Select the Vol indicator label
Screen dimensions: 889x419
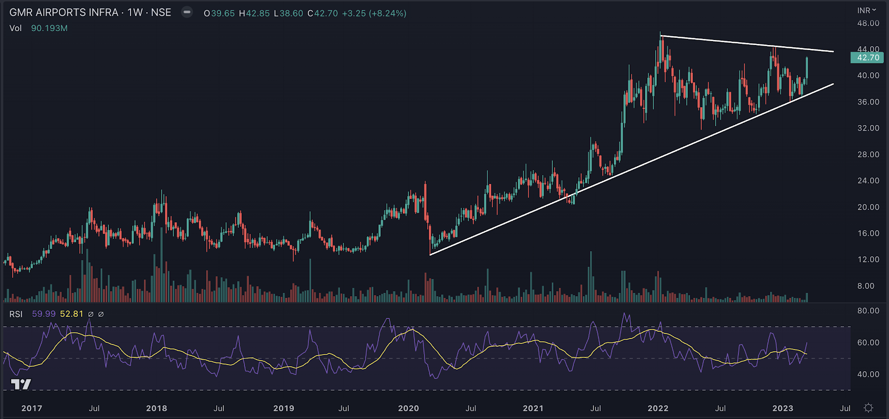(16, 28)
